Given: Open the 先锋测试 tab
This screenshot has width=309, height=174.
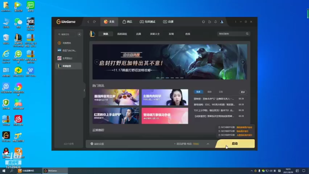Looking at the screenshot, I should (148, 22).
